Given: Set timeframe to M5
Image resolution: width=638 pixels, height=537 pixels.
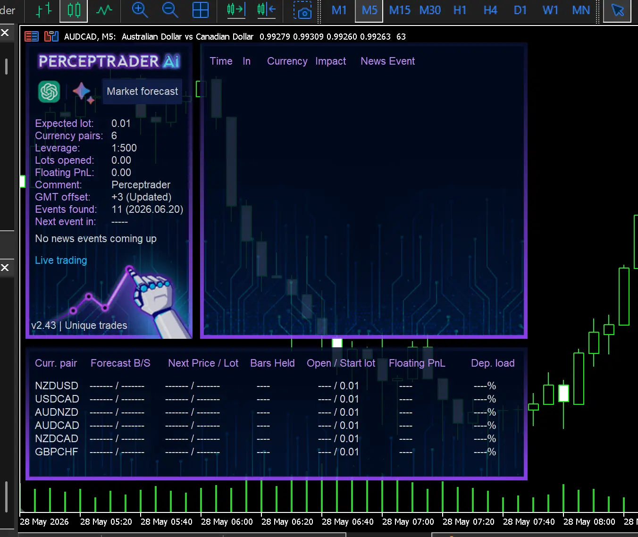Looking at the screenshot, I should pyautogui.click(x=369, y=10).
